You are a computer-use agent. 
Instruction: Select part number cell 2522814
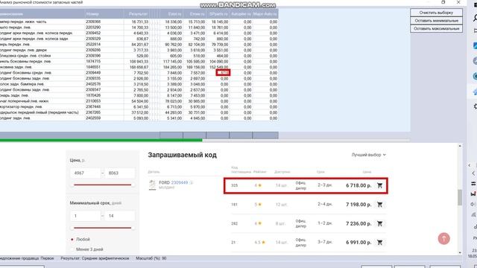(104, 45)
